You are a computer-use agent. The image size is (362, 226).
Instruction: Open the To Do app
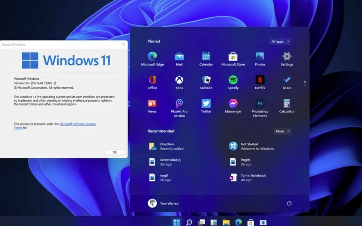point(287,83)
